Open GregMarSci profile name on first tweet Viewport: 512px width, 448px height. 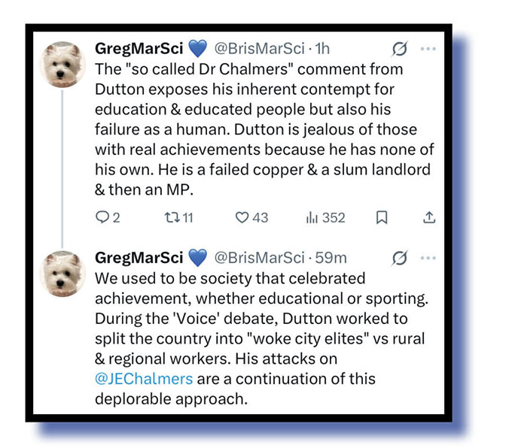pos(140,49)
